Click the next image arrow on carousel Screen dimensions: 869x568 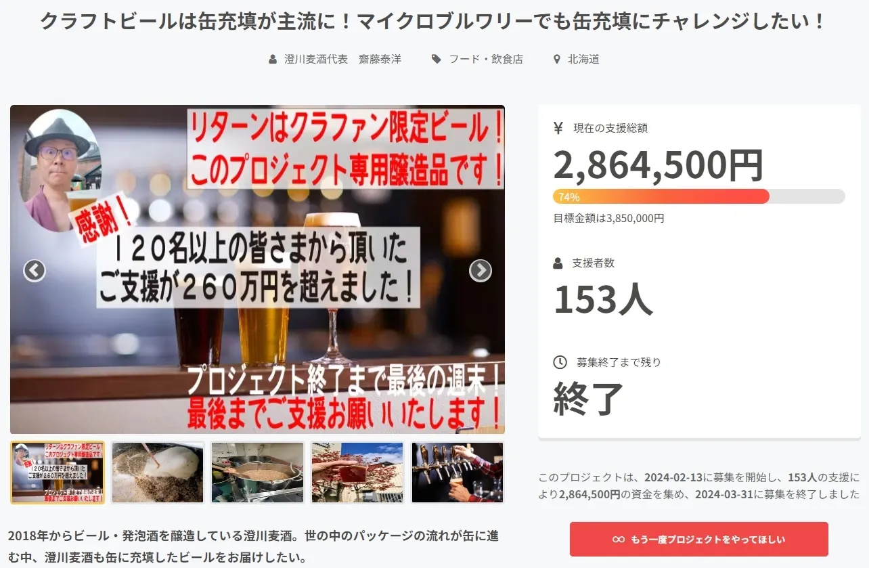(481, 270)
